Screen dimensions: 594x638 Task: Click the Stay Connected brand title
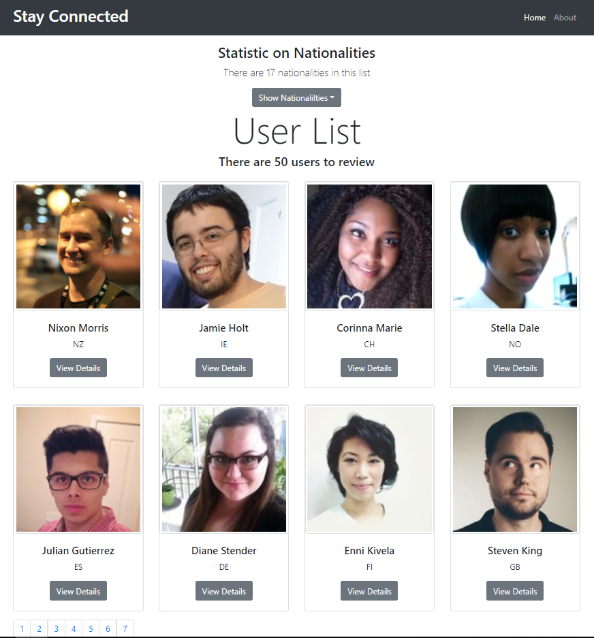point(71,16)
